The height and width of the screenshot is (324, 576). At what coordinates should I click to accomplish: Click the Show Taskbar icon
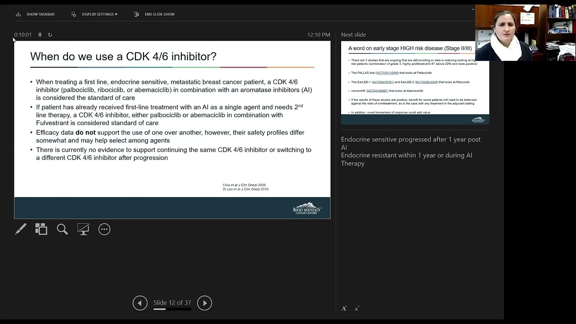pos(18,14)
